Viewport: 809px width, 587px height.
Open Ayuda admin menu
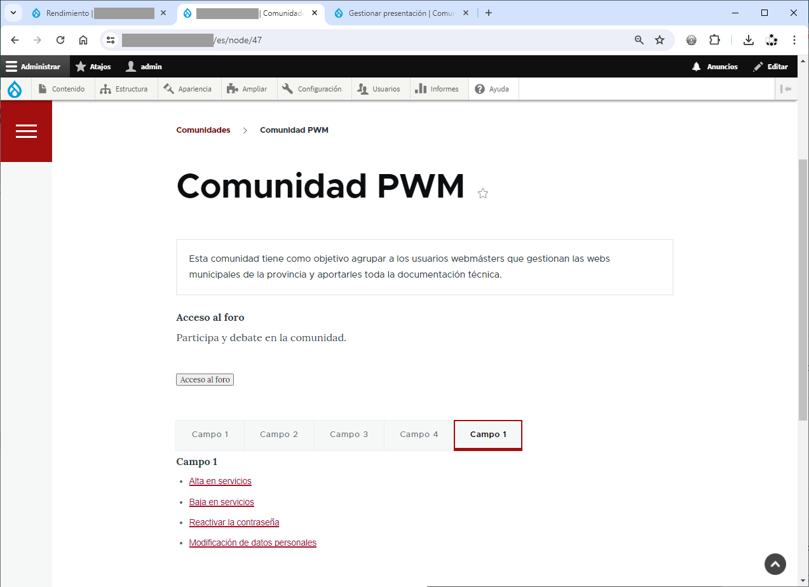[494, 89]
